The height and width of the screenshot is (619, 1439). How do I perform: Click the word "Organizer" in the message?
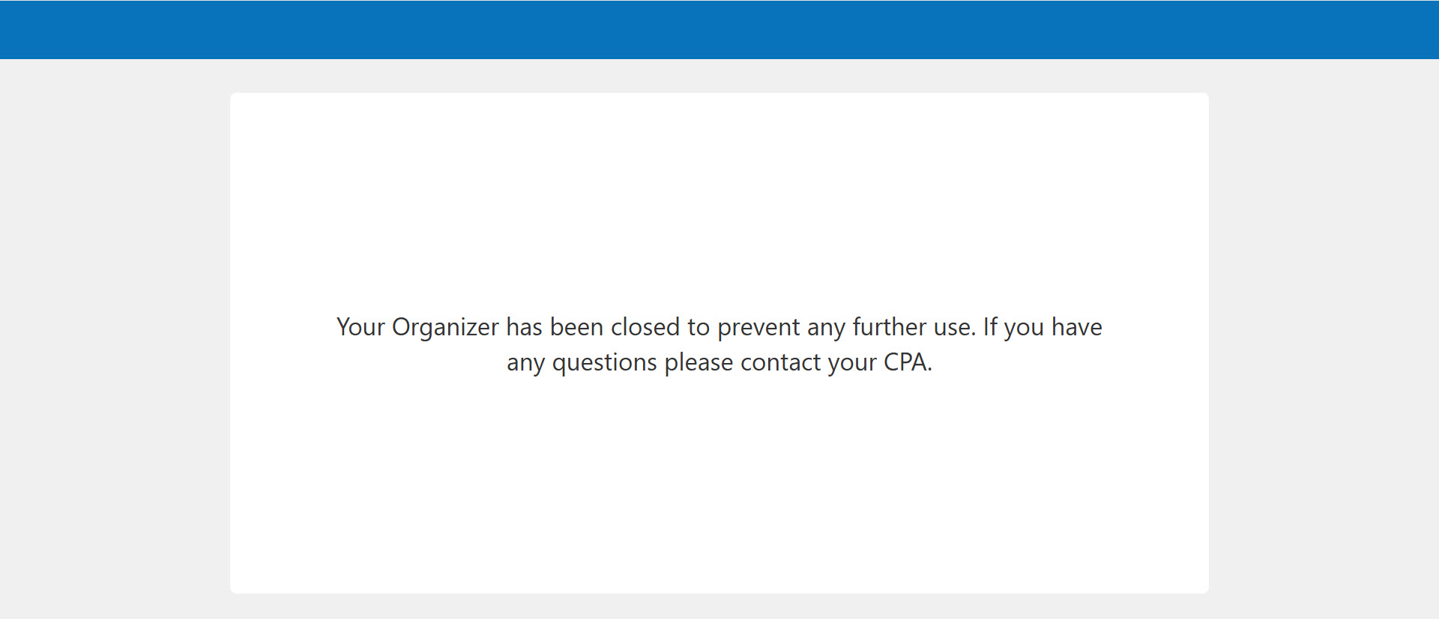coord(445,327)
